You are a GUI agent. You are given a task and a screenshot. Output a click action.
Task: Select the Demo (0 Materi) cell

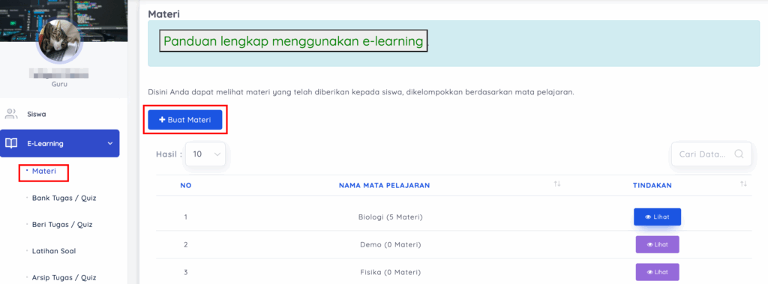(390, 244)
